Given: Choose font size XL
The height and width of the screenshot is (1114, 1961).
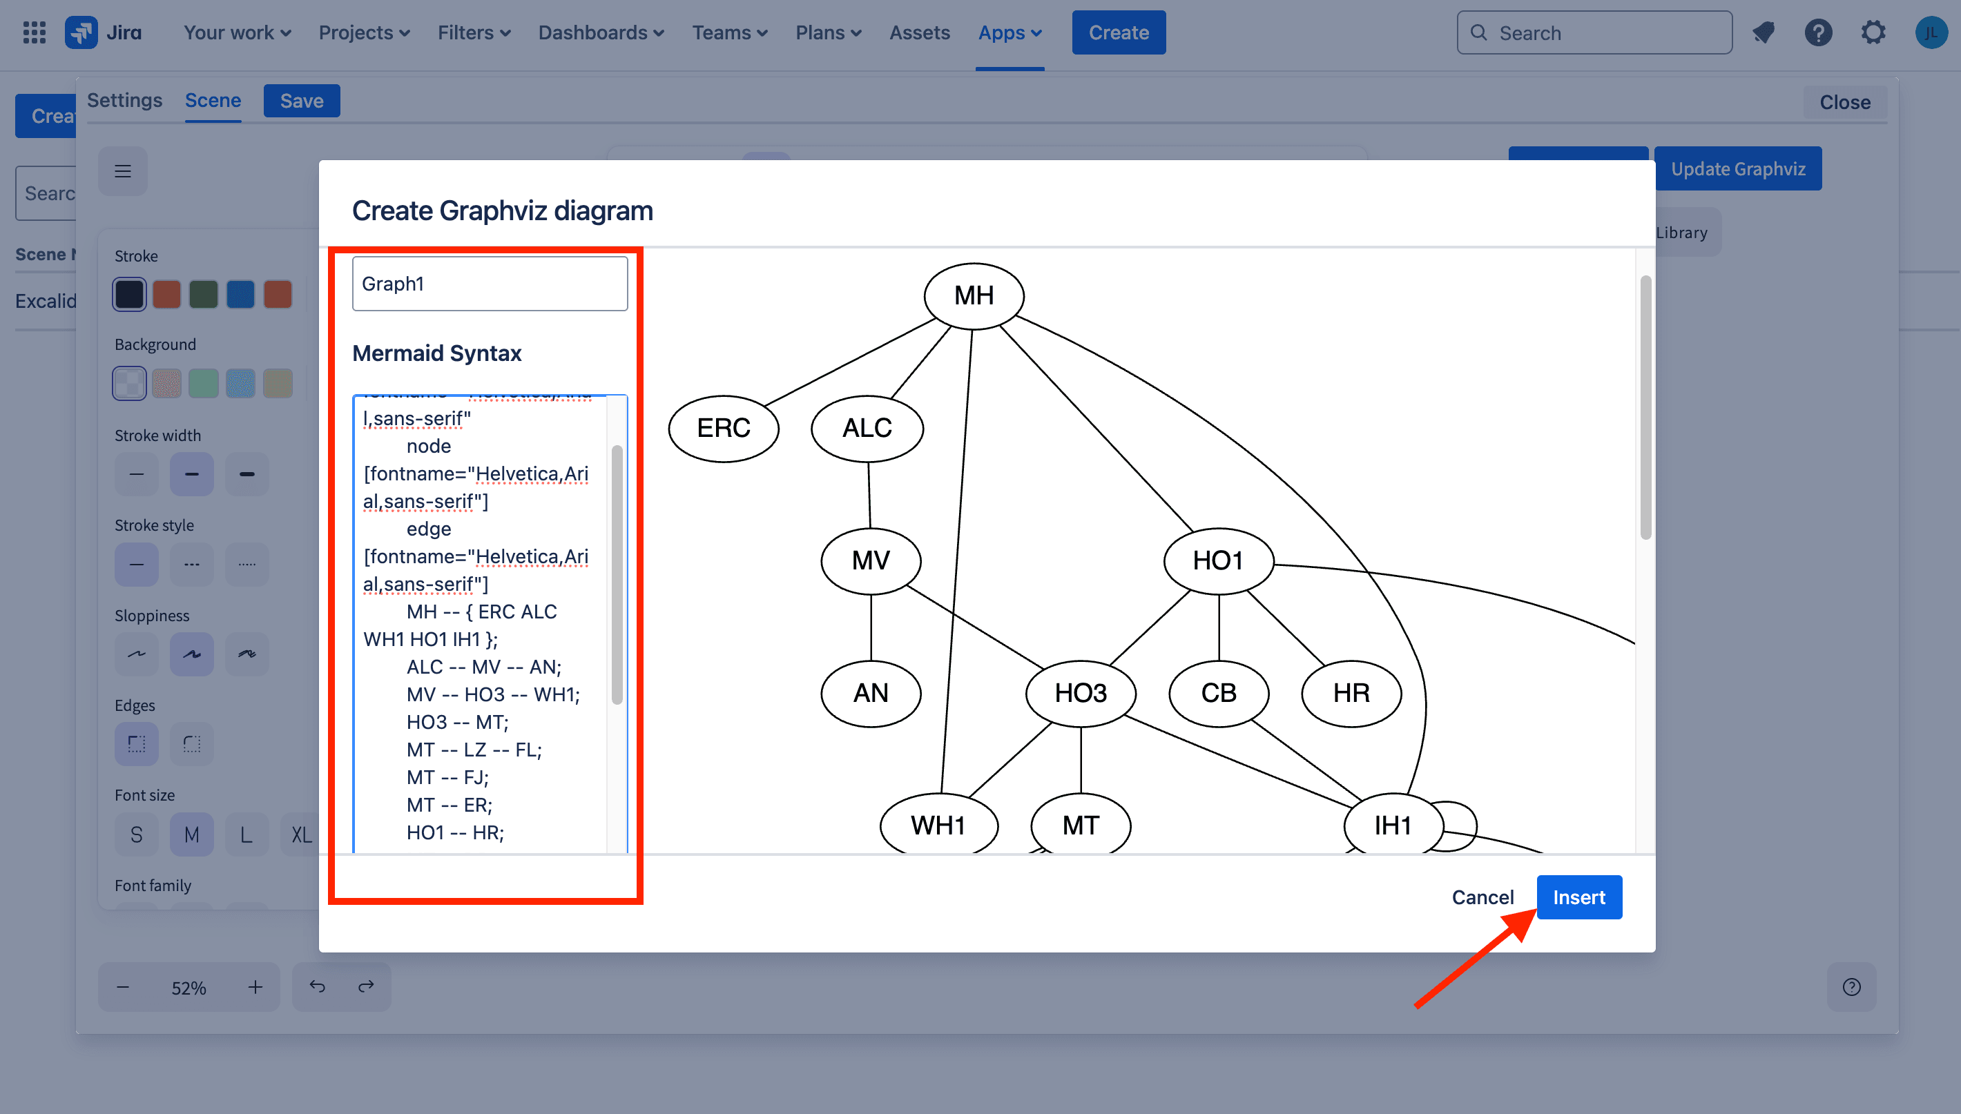Looking at the screenshot, I should (x=302, y=834).
